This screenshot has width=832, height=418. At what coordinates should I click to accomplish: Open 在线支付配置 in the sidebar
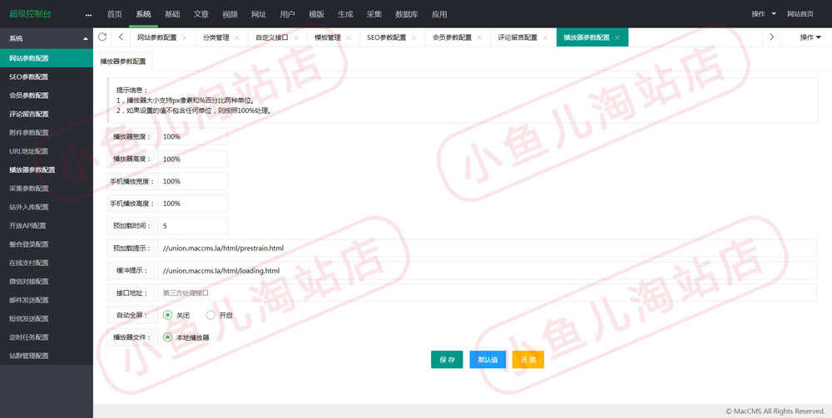(46, 263)
